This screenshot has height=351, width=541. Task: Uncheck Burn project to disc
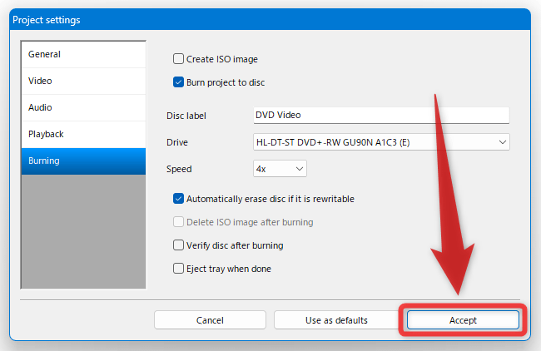[178, 82]
